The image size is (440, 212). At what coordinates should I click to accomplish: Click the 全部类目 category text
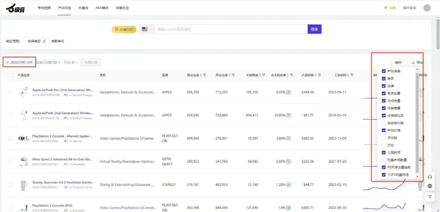[x=57, y=41]
